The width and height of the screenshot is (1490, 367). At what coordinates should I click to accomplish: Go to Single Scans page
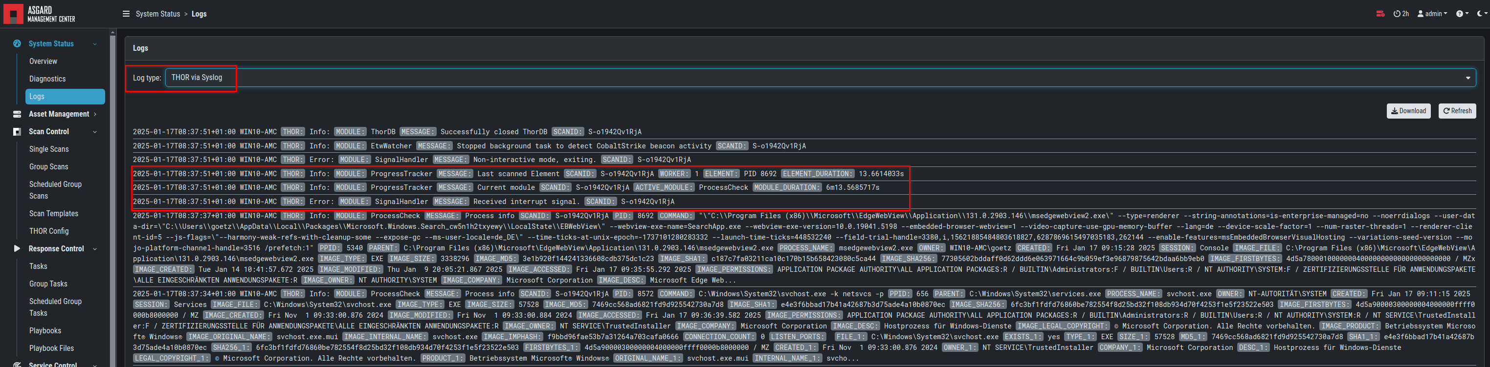[48, 149]
